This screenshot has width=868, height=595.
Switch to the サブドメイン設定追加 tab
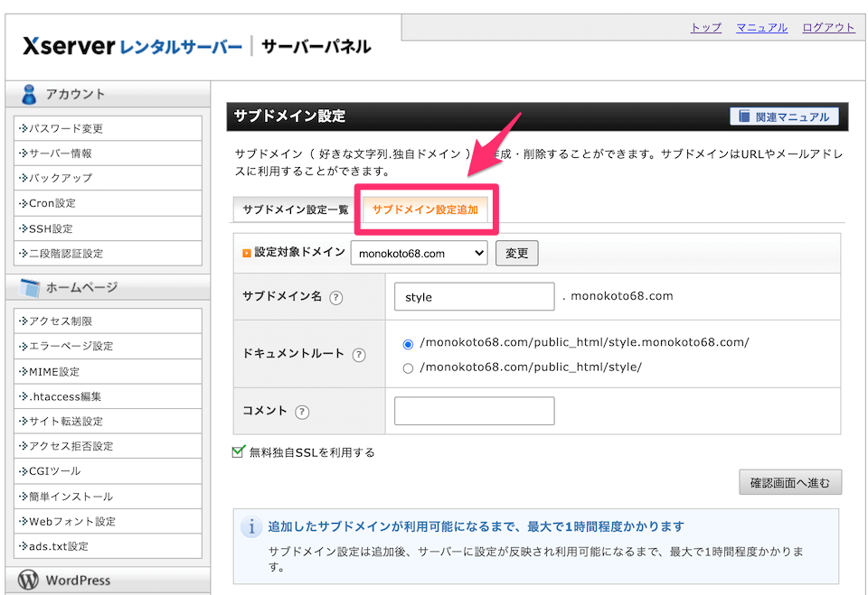tap(425, 210)
